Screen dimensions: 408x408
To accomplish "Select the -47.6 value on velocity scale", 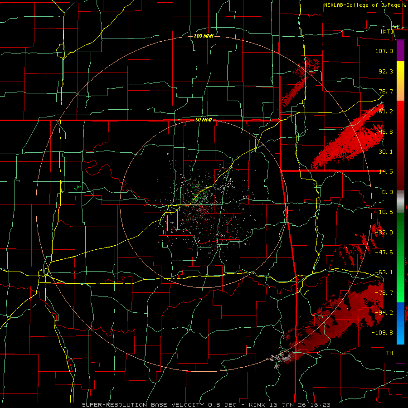I will click(384, 253).
